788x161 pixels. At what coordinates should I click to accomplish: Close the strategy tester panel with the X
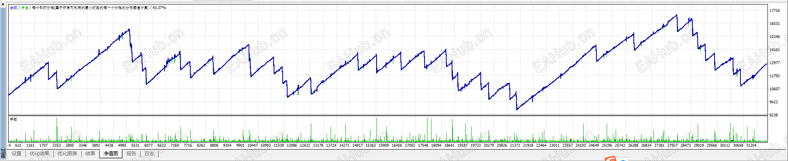coord(3,4)
